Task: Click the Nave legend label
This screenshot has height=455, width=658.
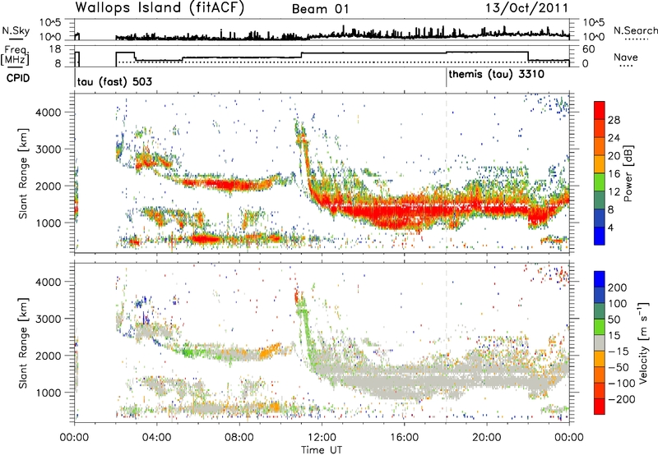Action: pos(625,57)
